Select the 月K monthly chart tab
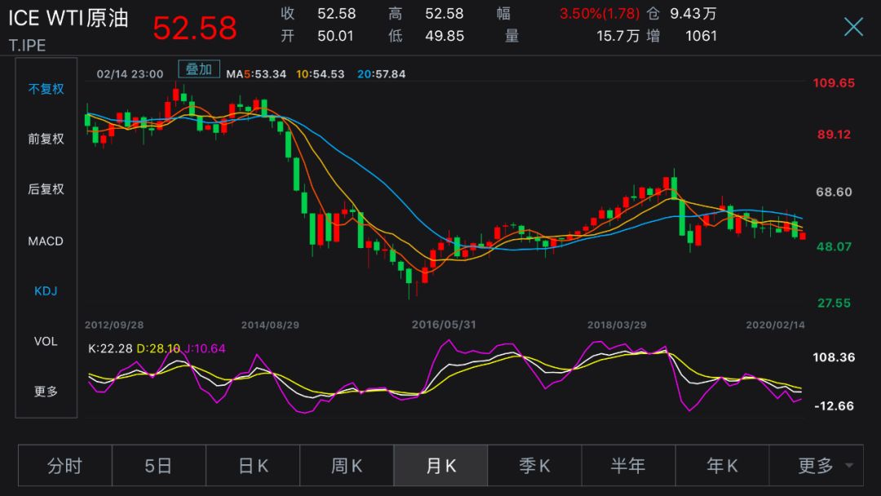 click(x=440, y=466)
